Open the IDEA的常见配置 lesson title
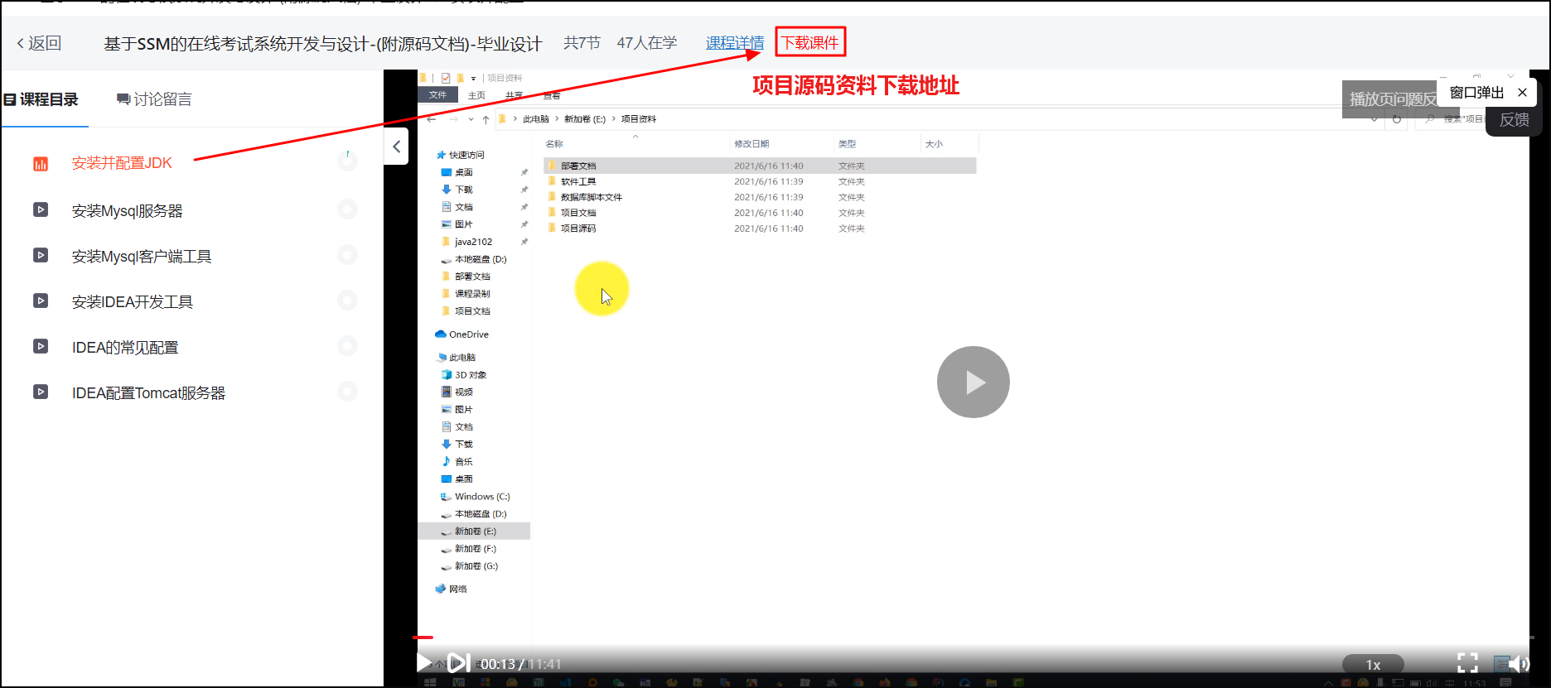Image resolution: width=1551 pixels, height=688 pixels. click(125, 348)
